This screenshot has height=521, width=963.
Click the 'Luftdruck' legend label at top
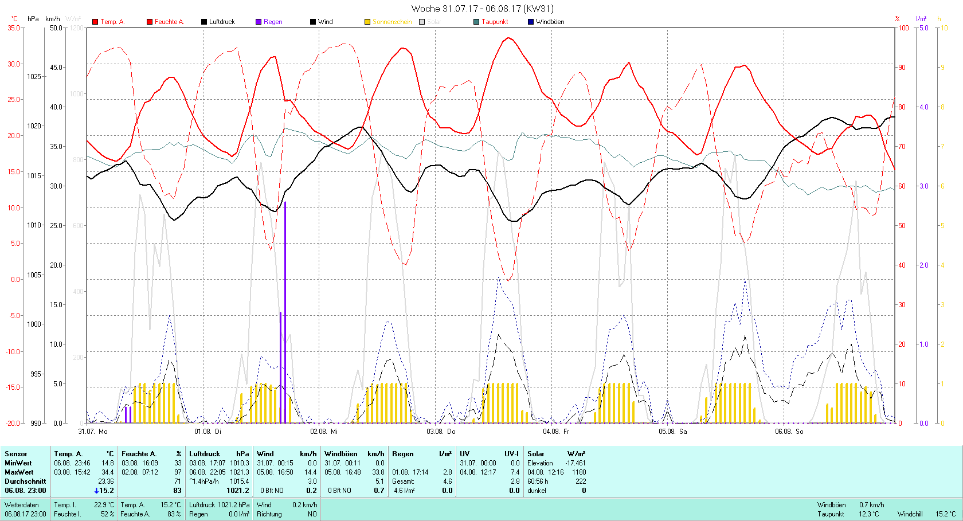coord(222,22)
